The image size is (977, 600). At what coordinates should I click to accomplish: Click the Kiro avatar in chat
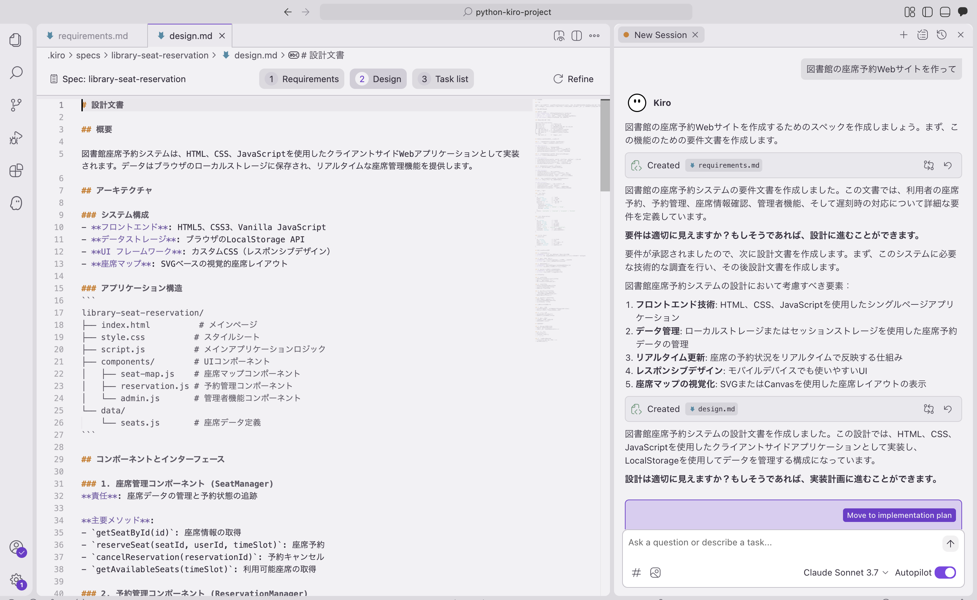[637, 103]
